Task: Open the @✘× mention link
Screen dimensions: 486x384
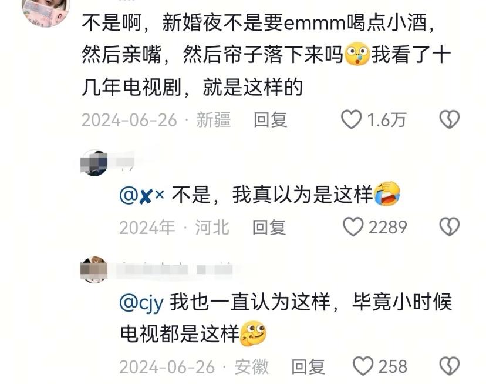Action: [x=141, y=196]
